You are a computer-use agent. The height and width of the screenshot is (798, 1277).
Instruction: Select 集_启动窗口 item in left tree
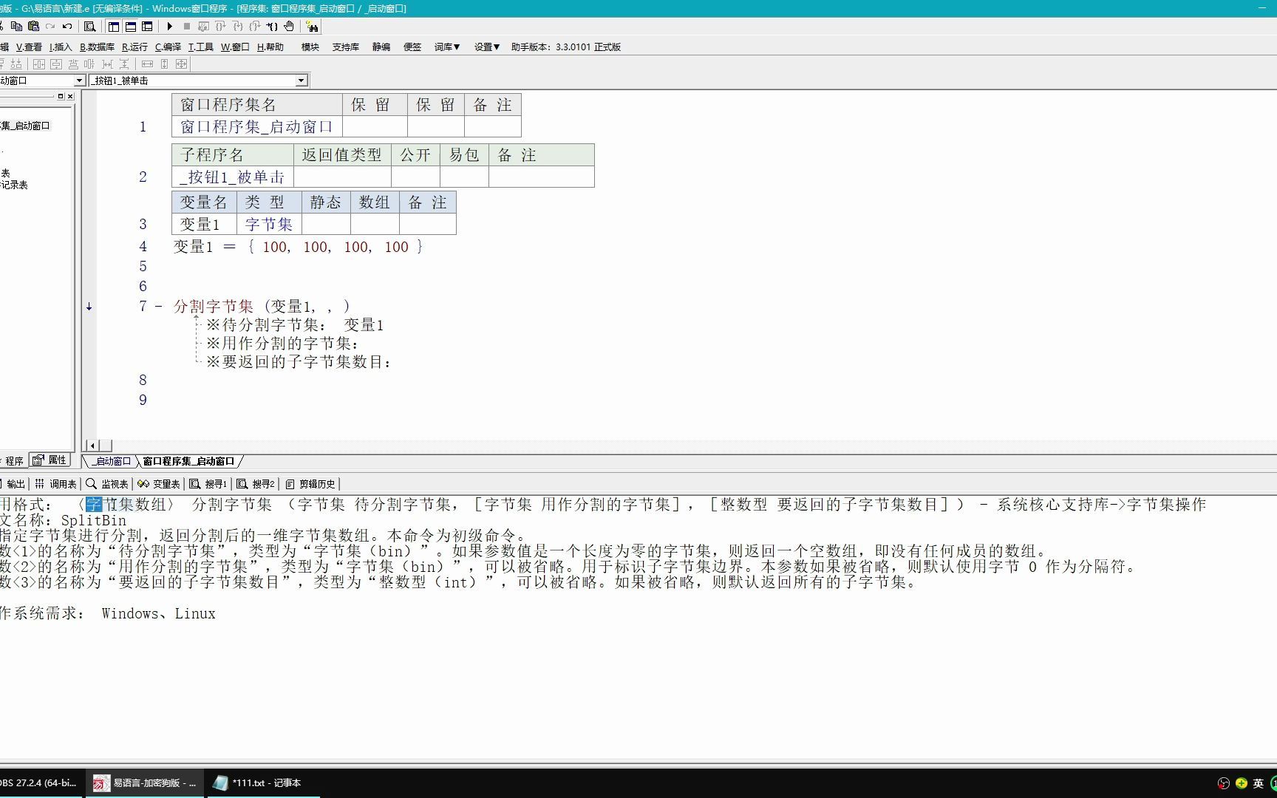pyautogui.click(x=25, y=126)
